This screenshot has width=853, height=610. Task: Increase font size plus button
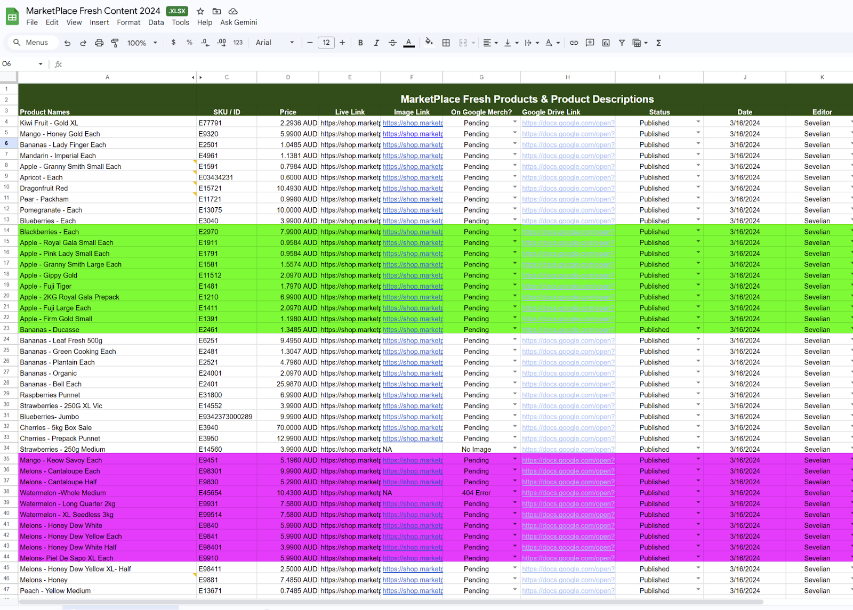(342, 43)
